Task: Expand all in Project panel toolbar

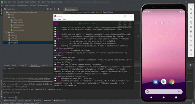Action: click(x=51, y=9)
